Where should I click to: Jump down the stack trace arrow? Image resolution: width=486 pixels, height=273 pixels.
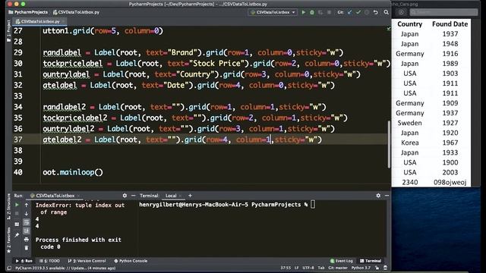[x=27, y=214]
